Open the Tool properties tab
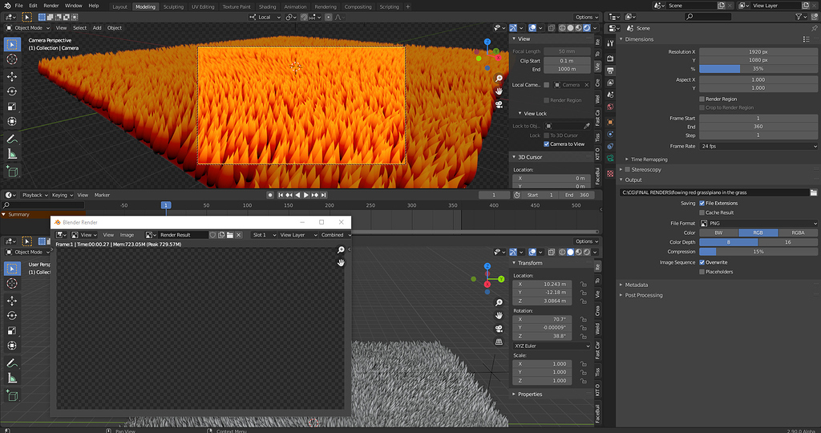 pyautogui.click(x=610, y=43)
